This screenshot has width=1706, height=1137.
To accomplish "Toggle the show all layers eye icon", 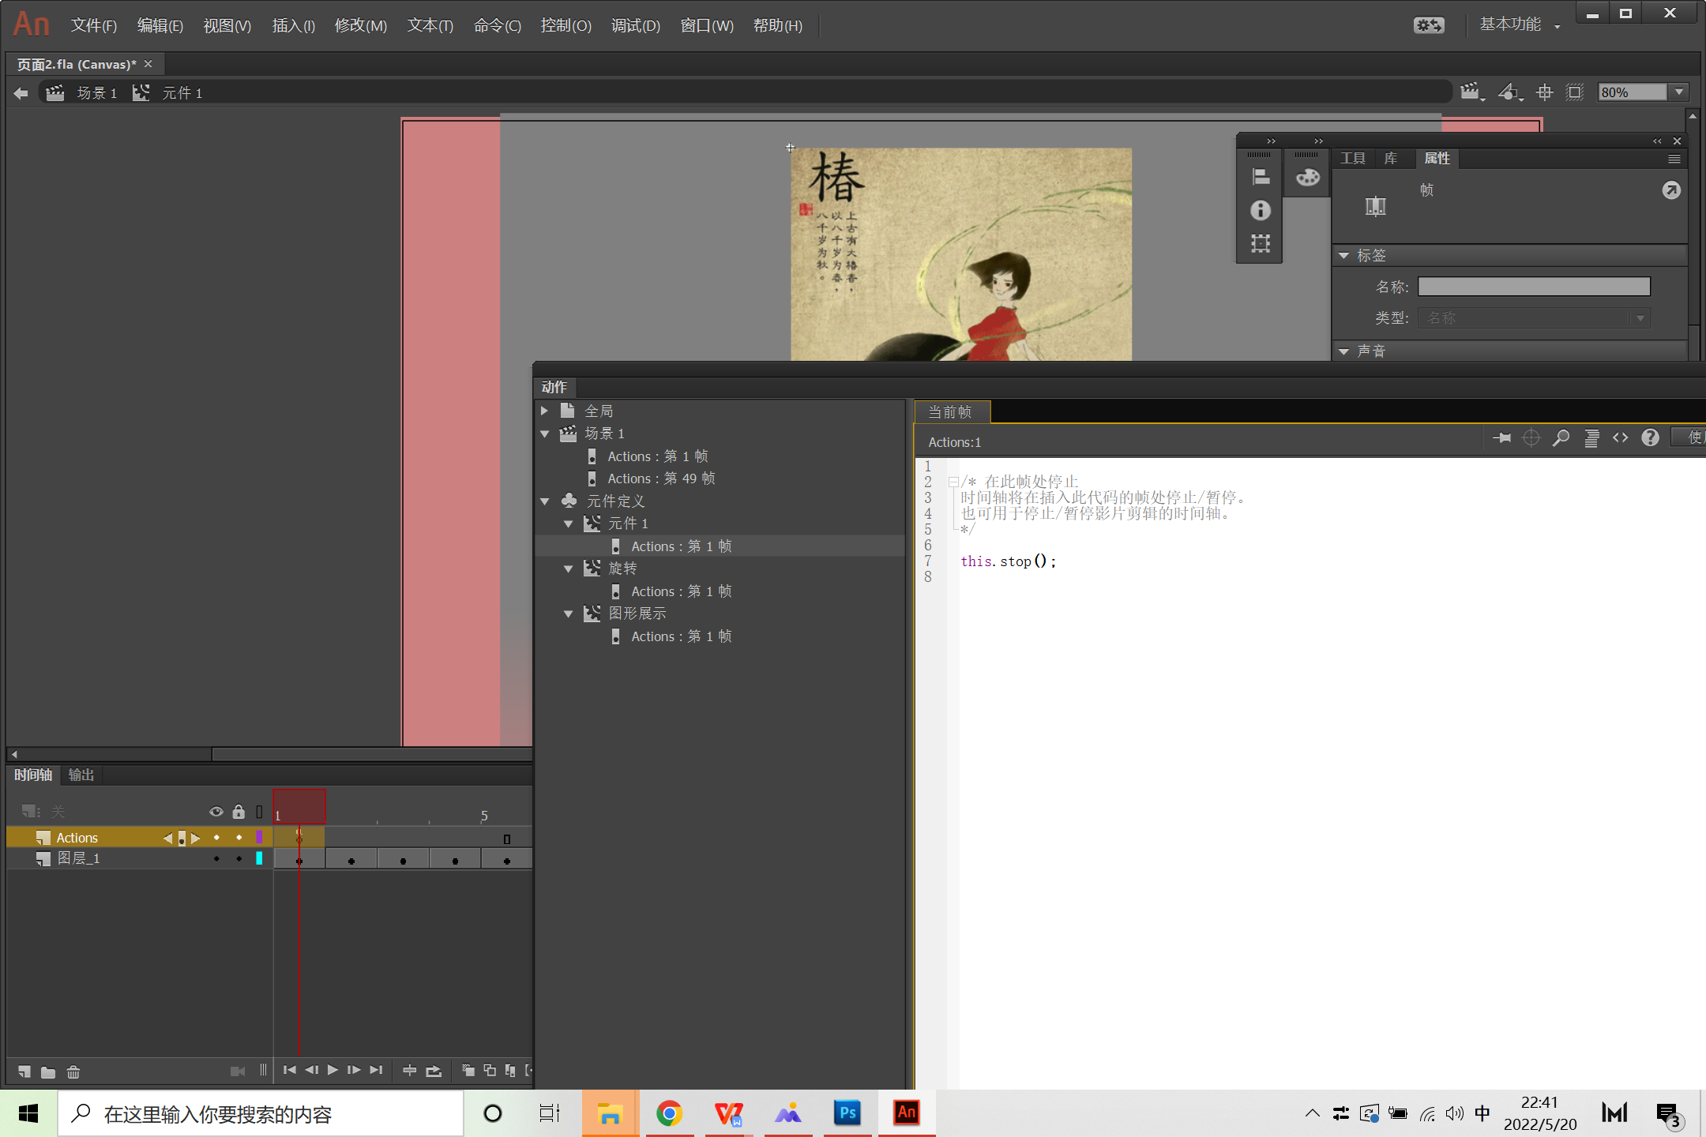I will pyautogui.click(x=216, y=812).
